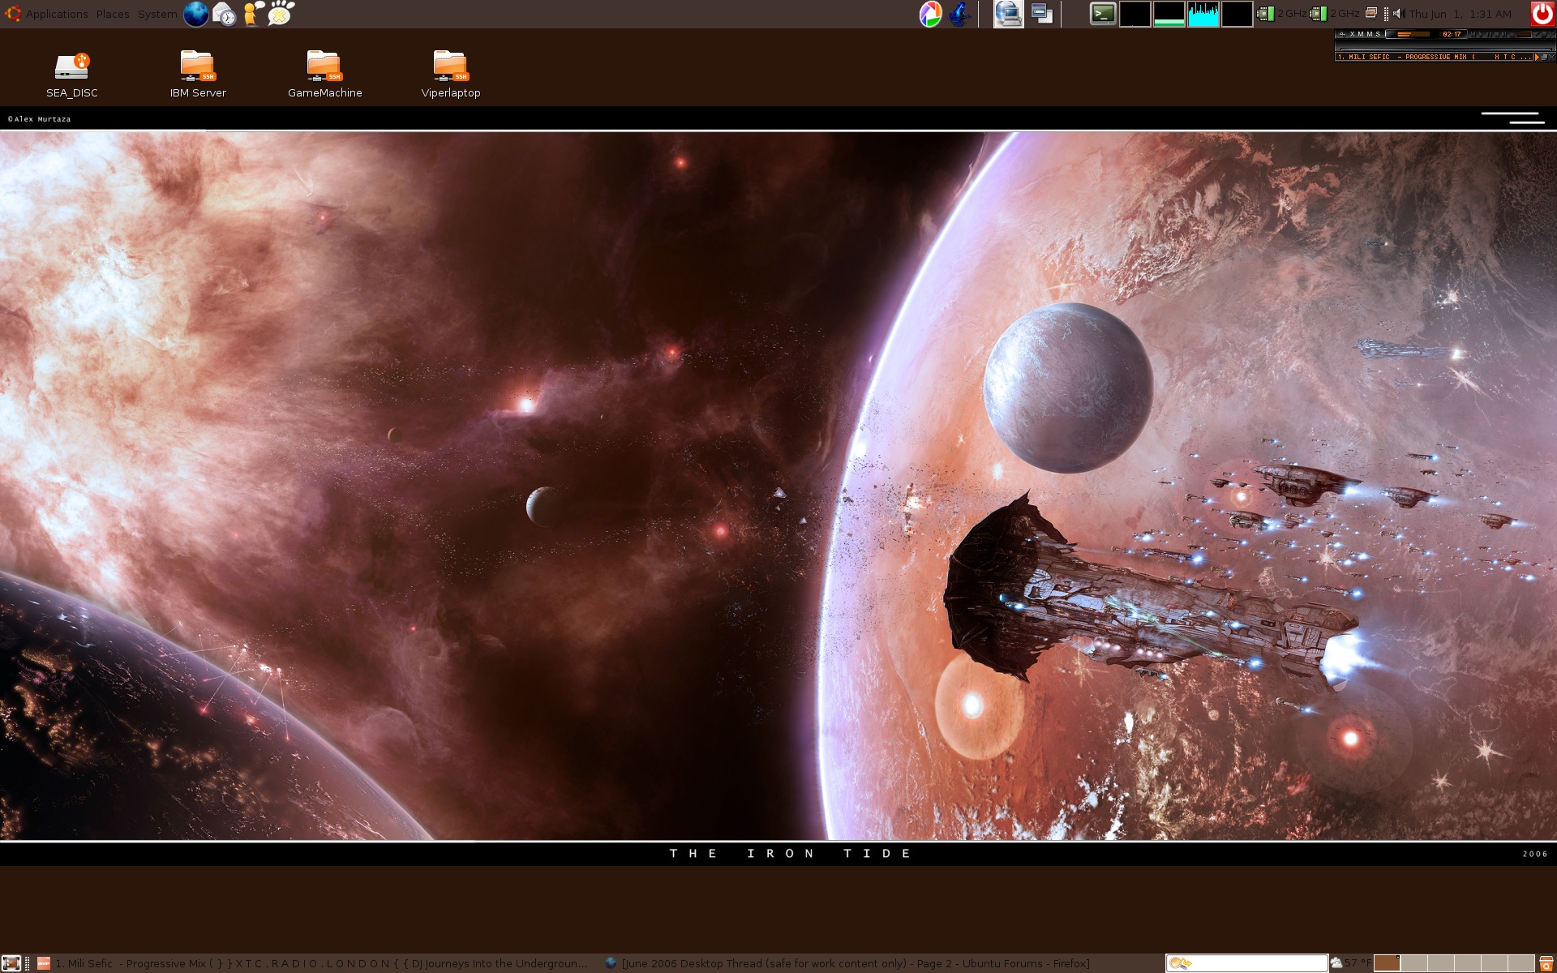Open the terminal launcher icon
1557x973 pixels.
point(1102,14)
